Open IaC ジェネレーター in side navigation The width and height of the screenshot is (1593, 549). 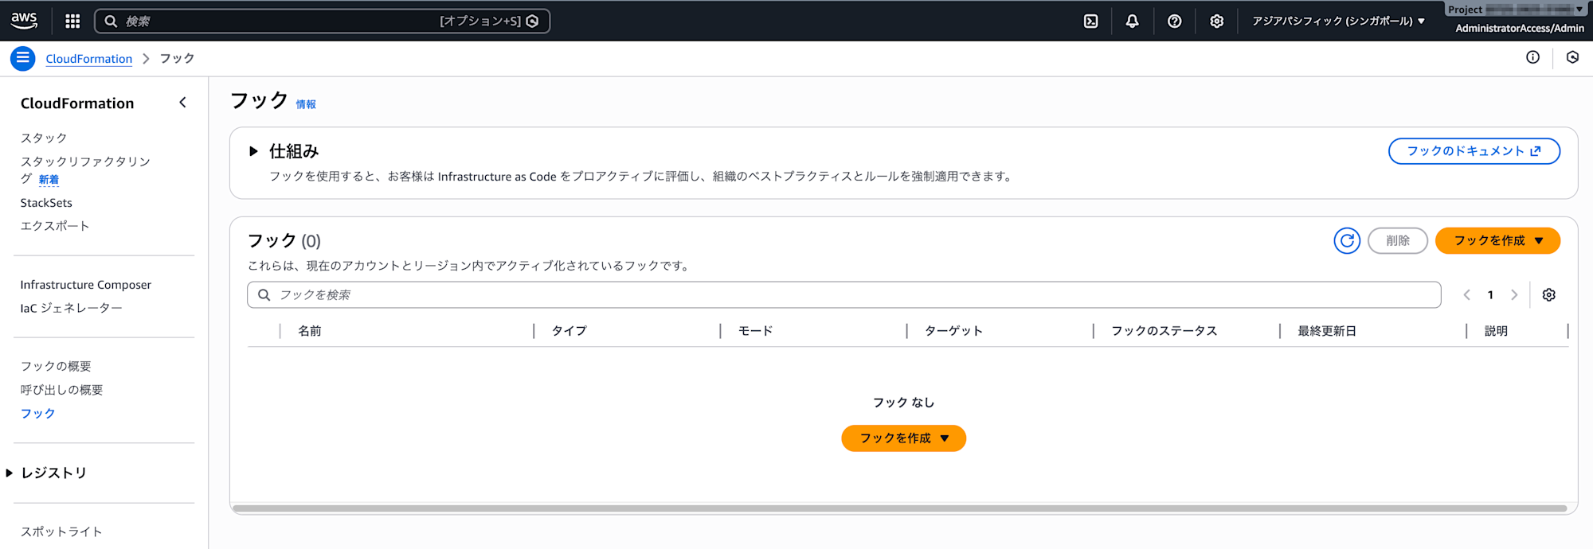72,308
